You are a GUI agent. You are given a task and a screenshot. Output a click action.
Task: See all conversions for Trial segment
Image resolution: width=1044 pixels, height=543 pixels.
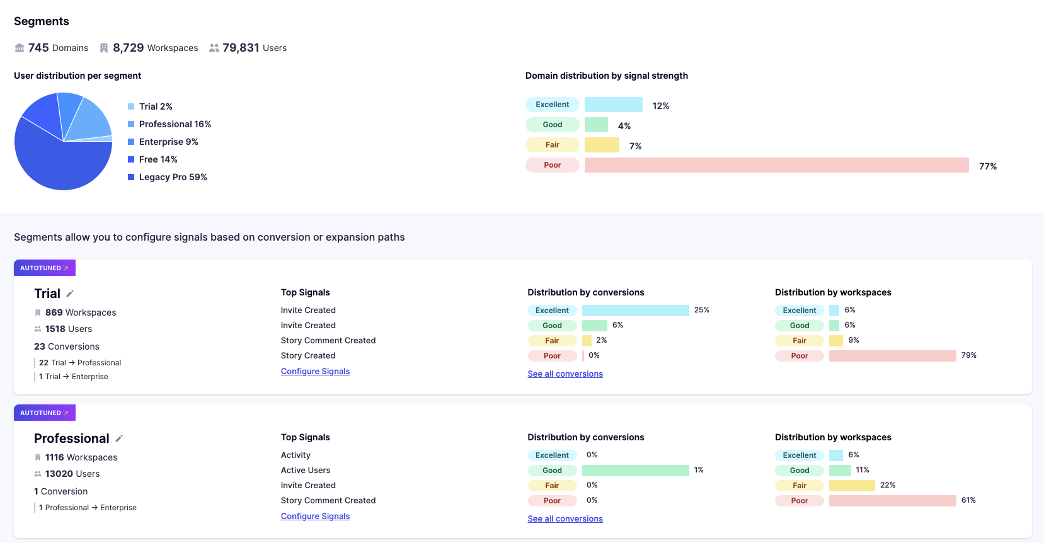[x=565, y=374]
